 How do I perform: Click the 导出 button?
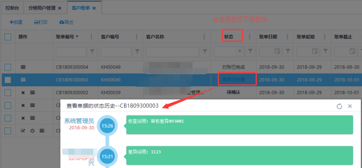pos(67,22)
